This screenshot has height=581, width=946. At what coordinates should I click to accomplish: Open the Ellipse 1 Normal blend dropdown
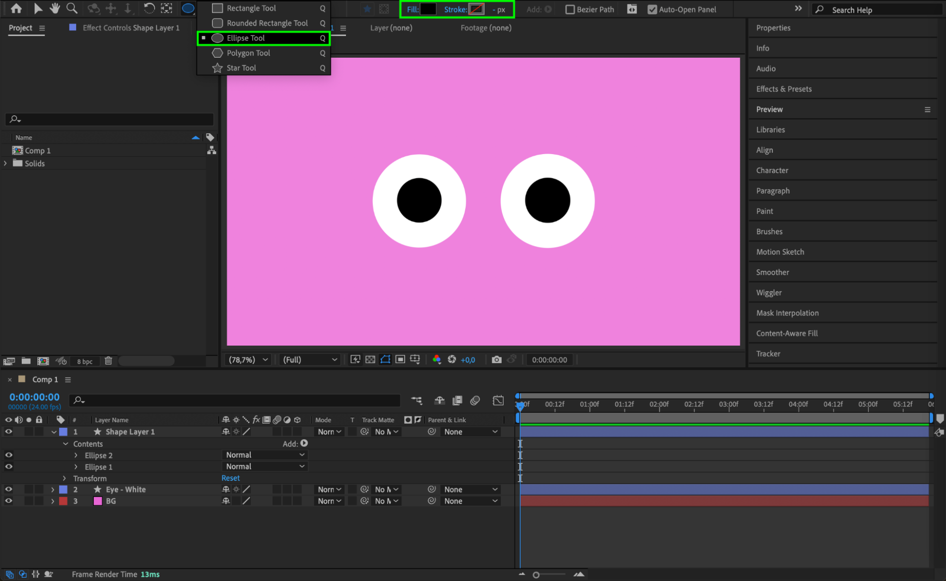click(x=264, y=467)
